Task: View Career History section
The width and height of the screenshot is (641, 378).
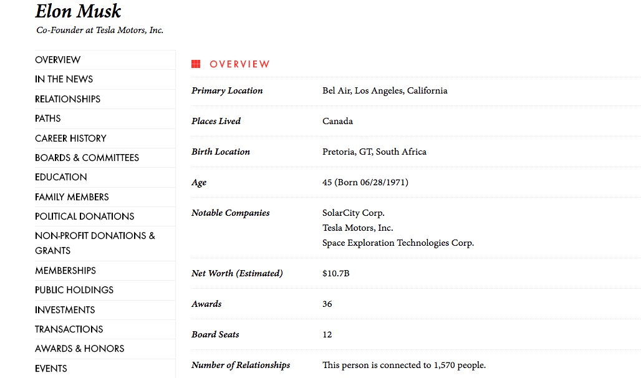Action: 71,138
